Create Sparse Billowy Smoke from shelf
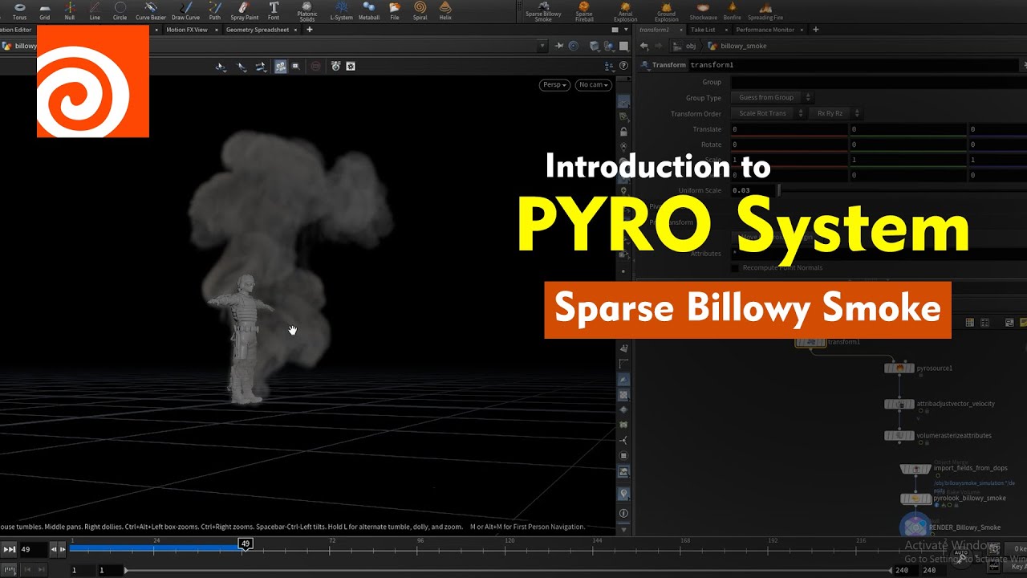Image resolution: width=1027 pixels, height=578 pixels. tap(543, 11)
